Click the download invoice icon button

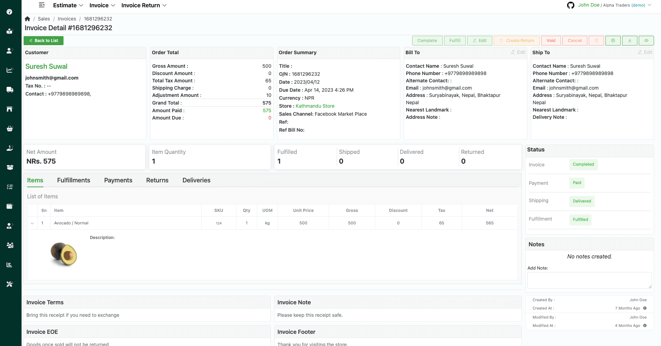629,41
